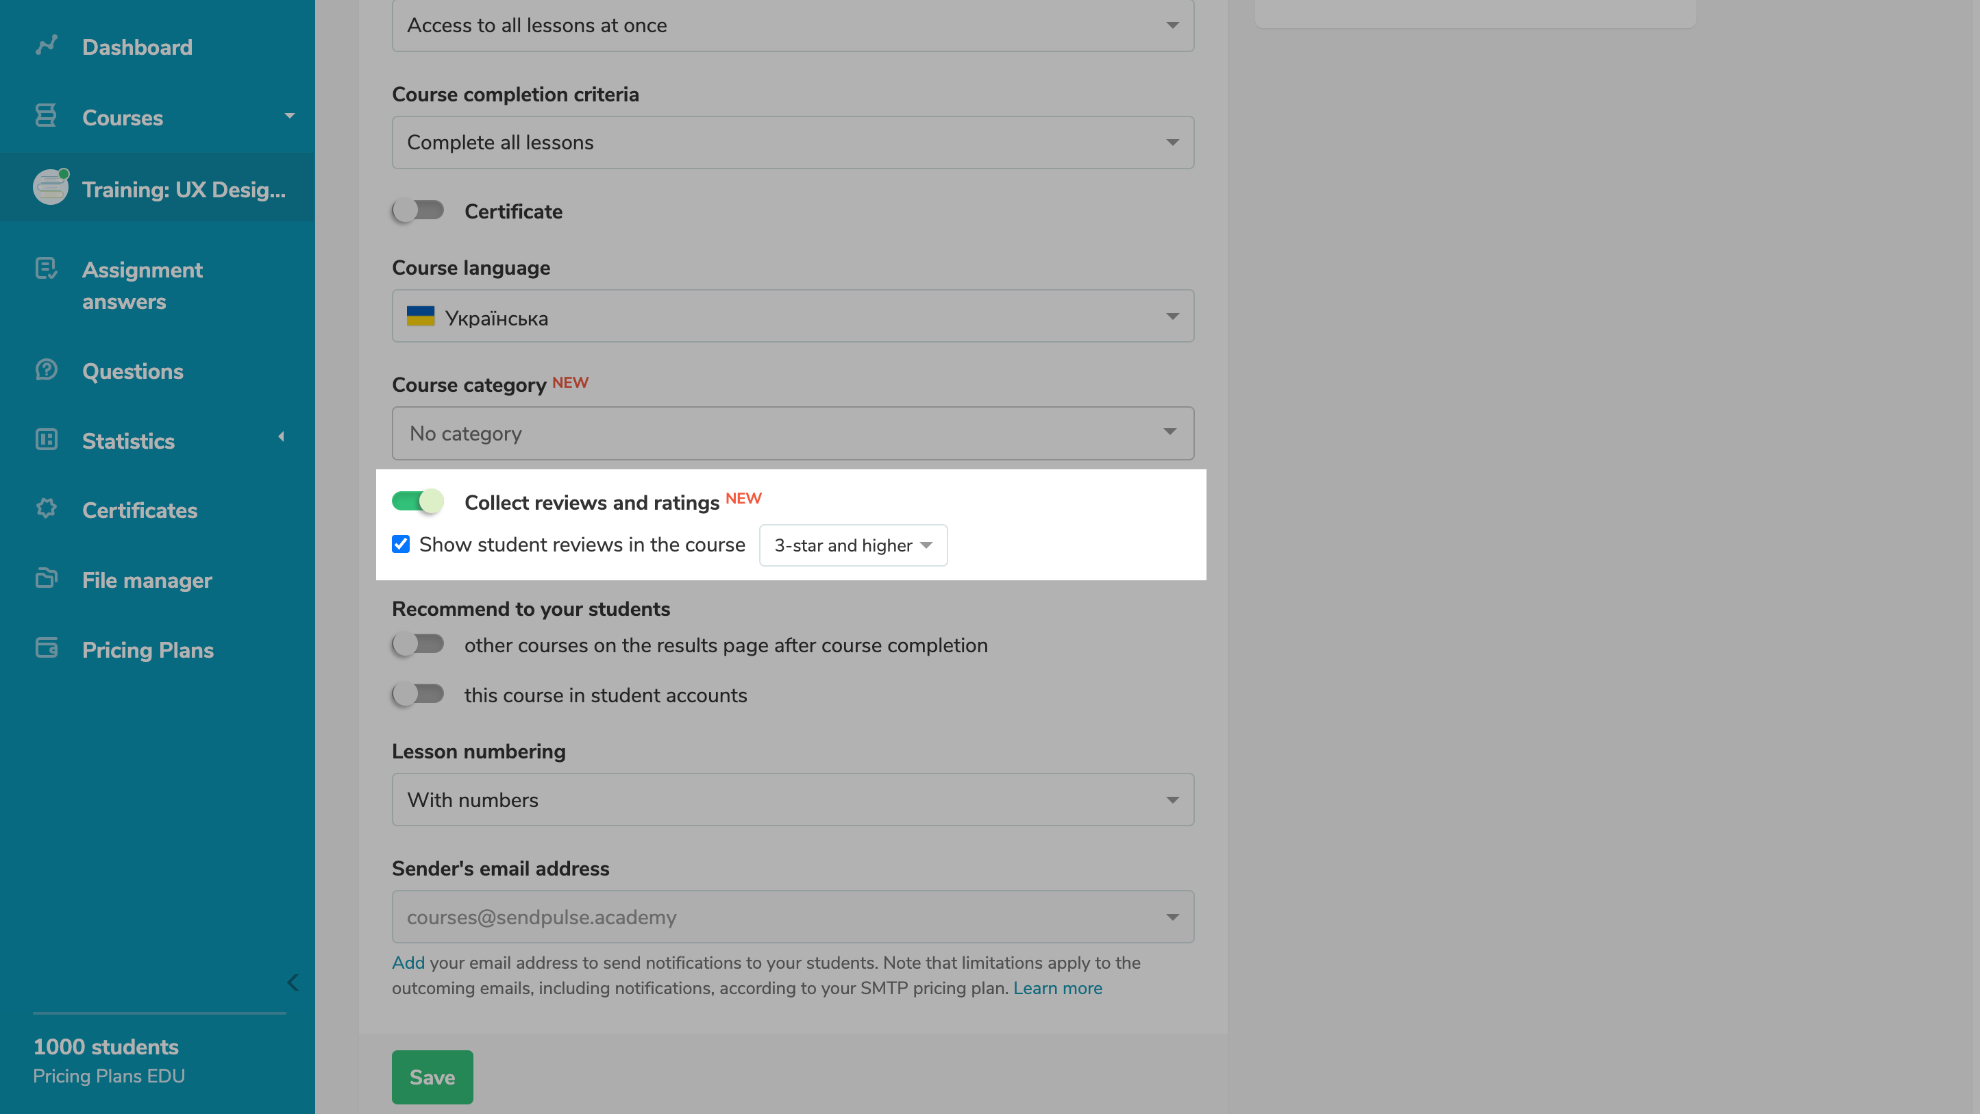Click the green Save button
The width and height of the screenshot is (1980, 1114).
pyautogui.click(x=432, y=1077)
